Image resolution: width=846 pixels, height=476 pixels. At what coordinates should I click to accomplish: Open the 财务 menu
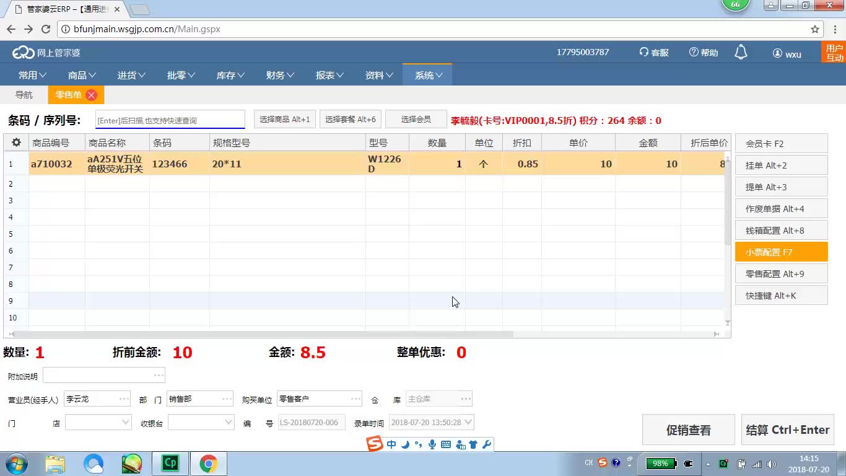point(280,75)
